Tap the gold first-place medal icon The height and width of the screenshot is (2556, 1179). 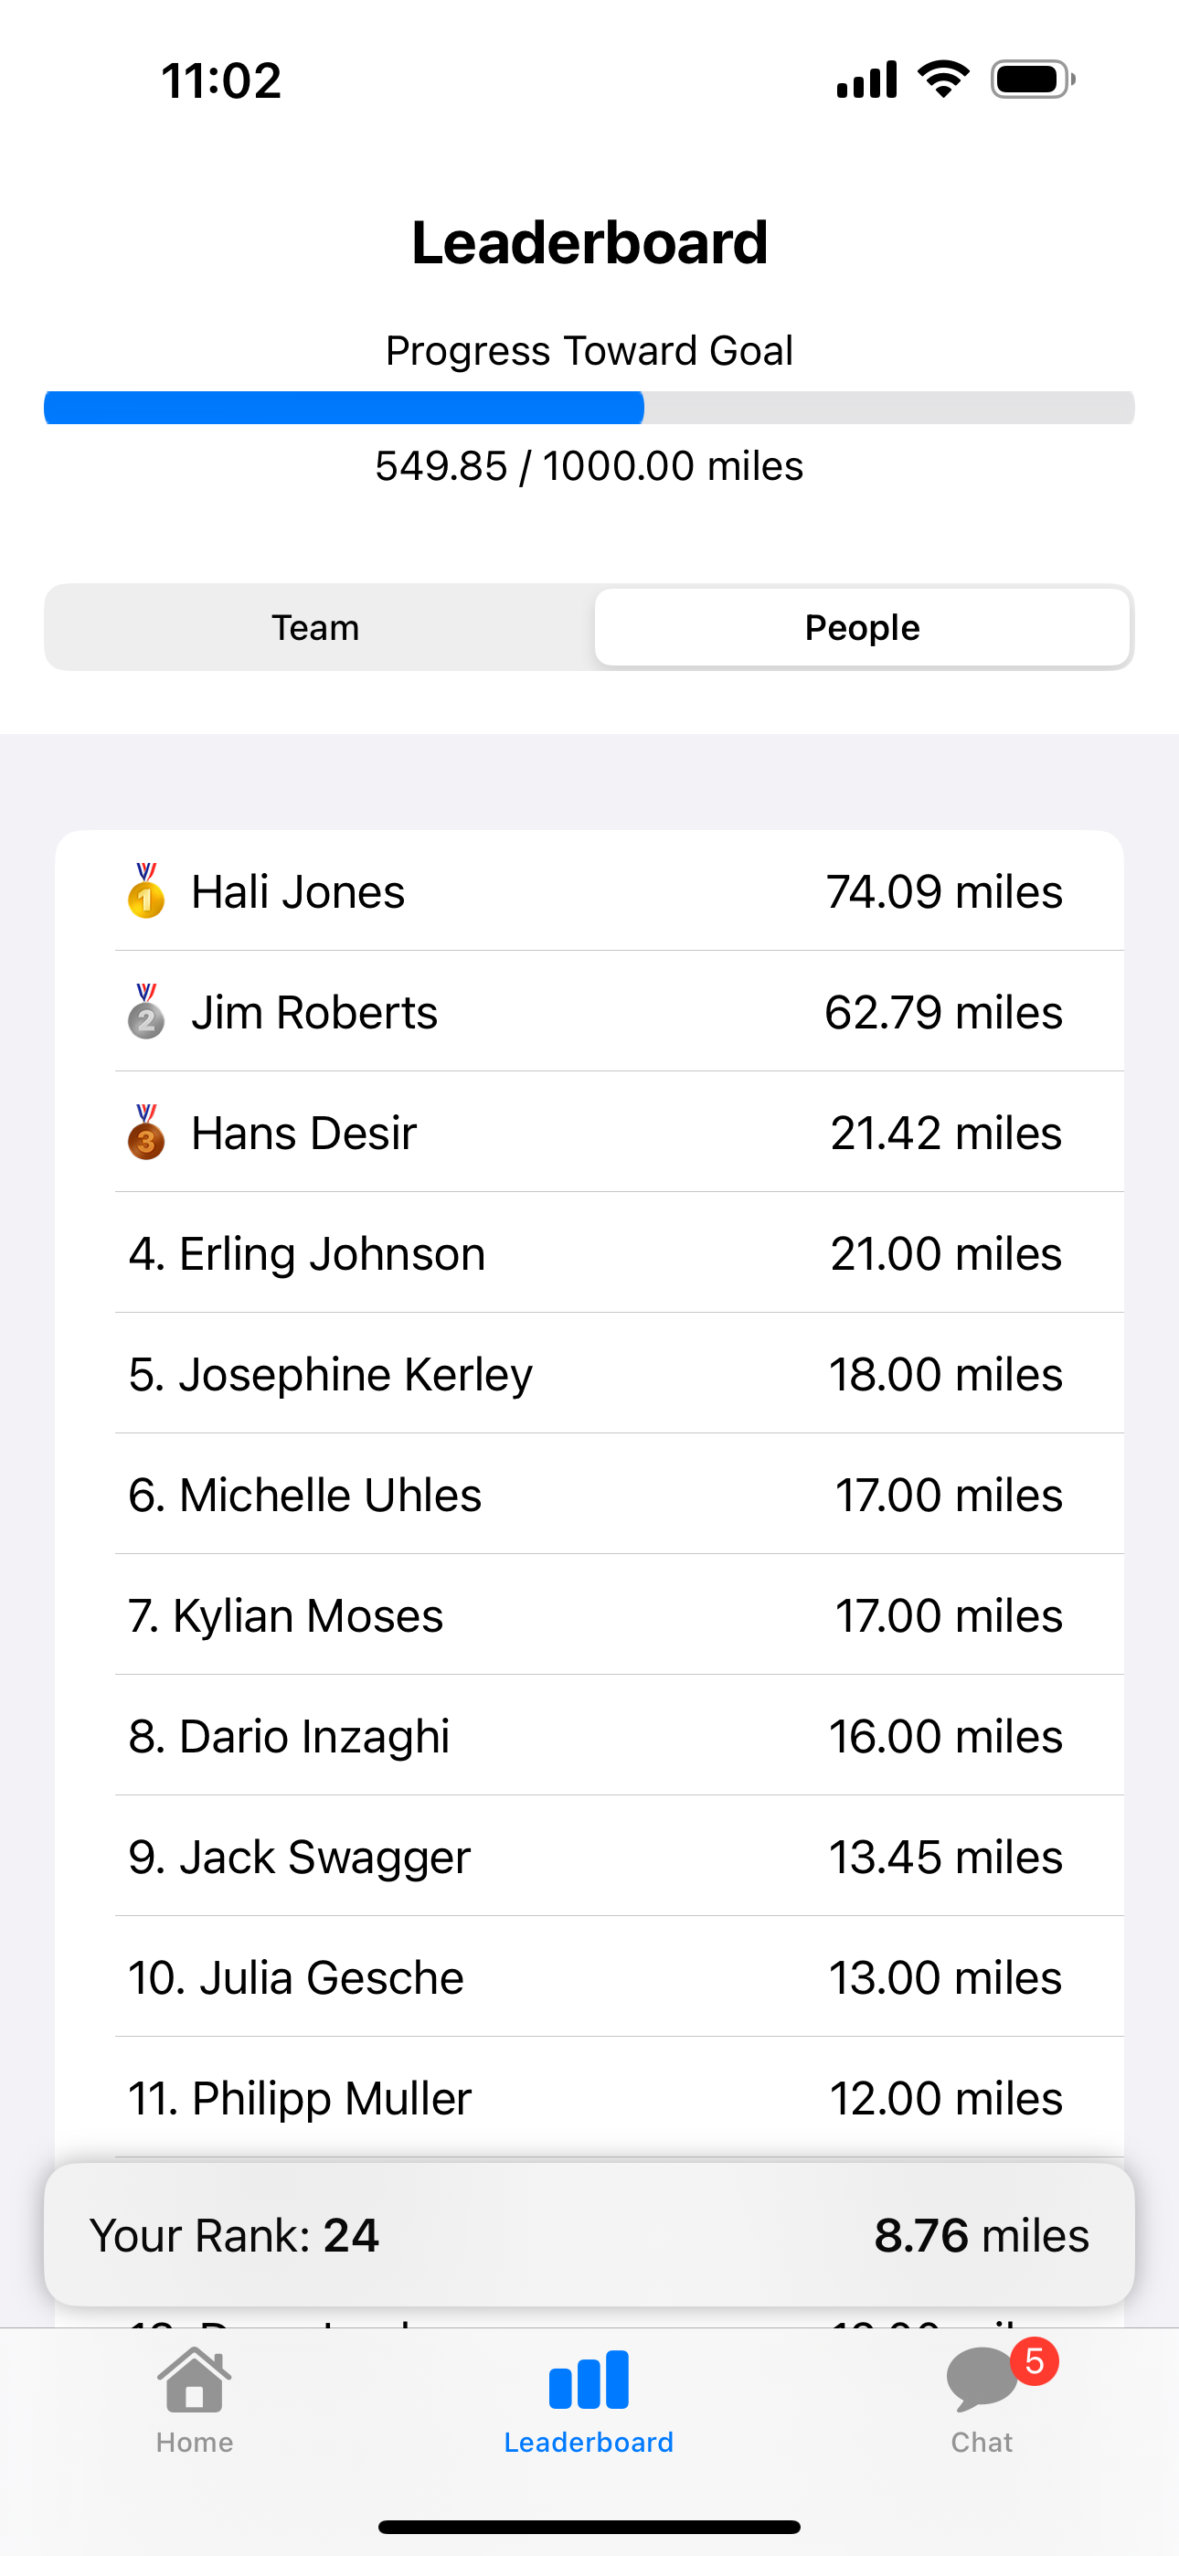click(x=146, y=891)
